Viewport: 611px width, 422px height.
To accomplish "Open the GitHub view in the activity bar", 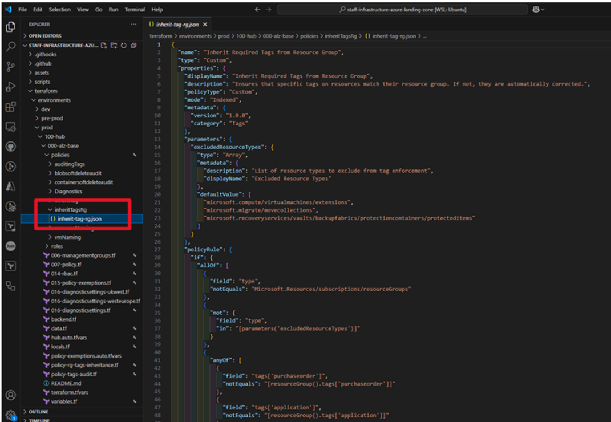I will tap(10, 147).
